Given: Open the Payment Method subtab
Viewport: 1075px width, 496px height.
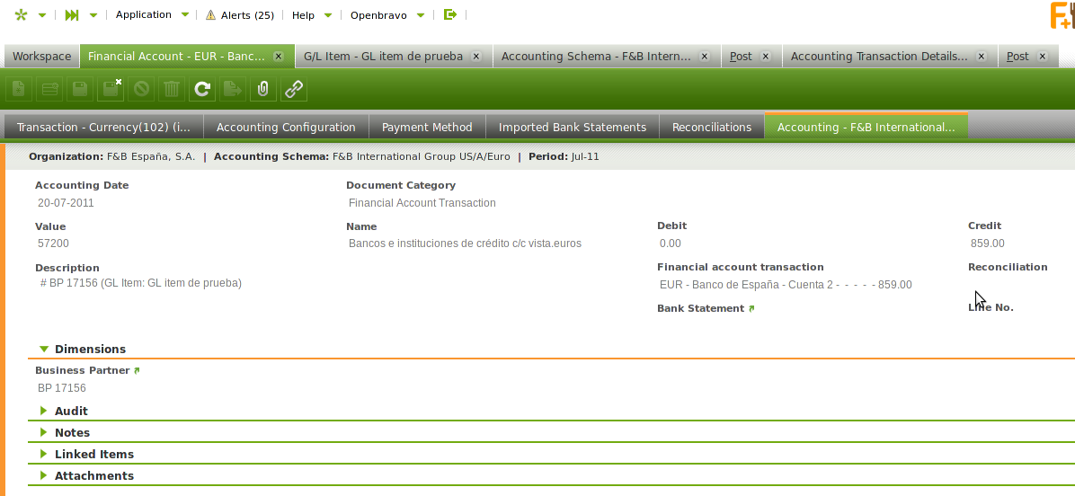Looking at the screenshot, I should tap(427, 127).
